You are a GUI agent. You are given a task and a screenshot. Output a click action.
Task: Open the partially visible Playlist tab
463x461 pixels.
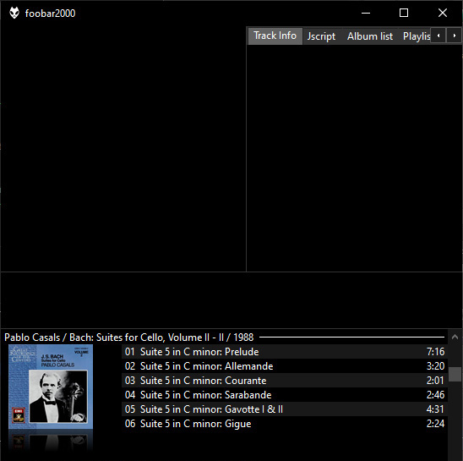[x=416, y=36]
